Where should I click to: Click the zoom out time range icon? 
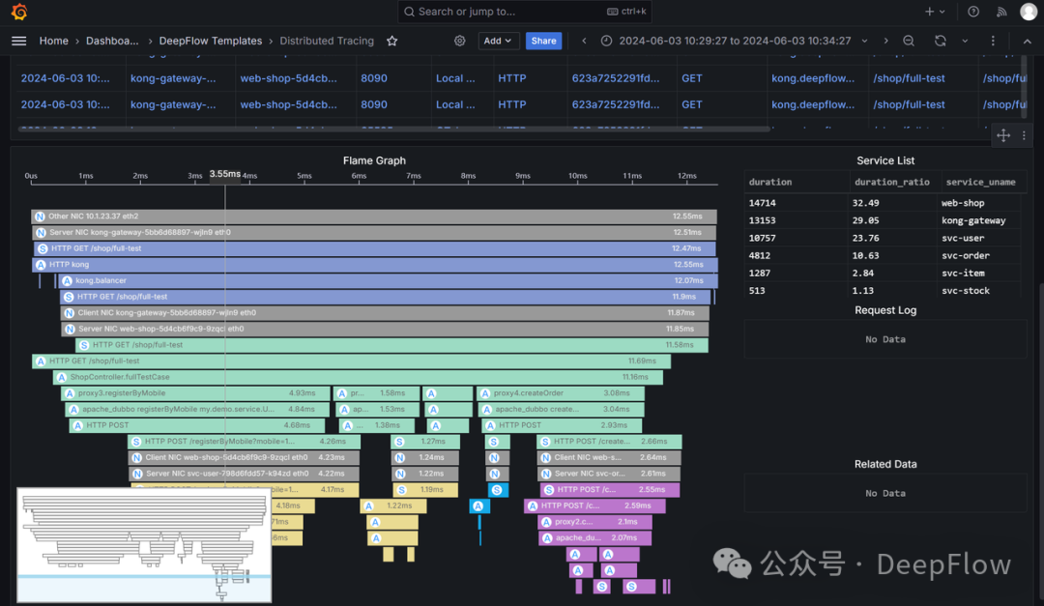(x=909, y=41)
